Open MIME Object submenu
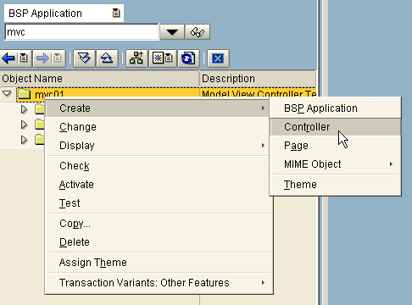This screenshot has width=412, height=305. tap(336, 164)
